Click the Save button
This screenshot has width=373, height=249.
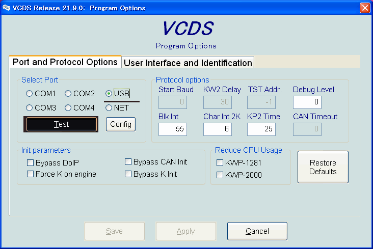tap(115, 231)
